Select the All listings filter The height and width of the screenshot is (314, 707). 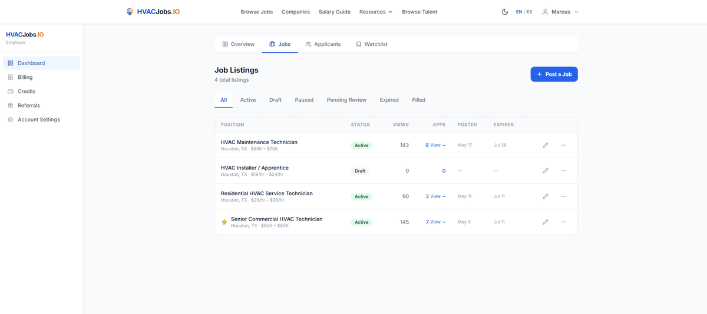224,100
